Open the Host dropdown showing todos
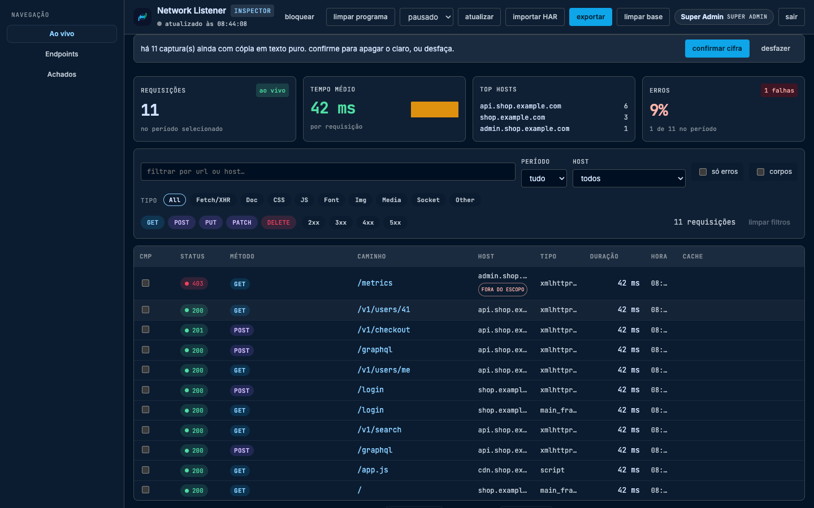This screenshot has width=814, height=508. pos(629,178)
